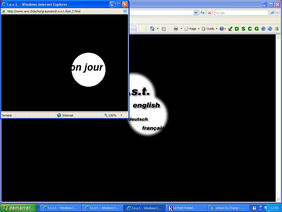Open the Home button dropdown arrow
Image resolution: width=282 pixels, height=212 pixels.
[x=158, y=29]
